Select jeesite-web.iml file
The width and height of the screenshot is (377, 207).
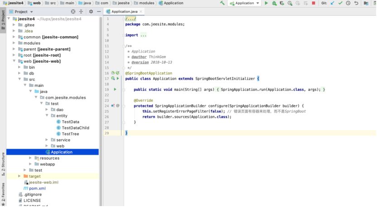[x=41, y=182]
